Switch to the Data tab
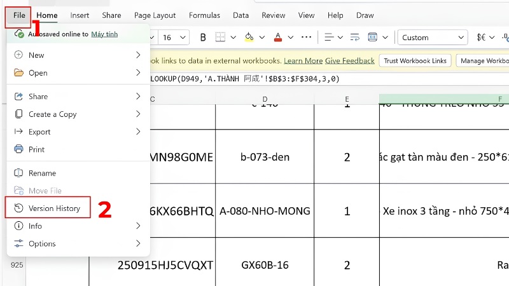 point(241,15)
